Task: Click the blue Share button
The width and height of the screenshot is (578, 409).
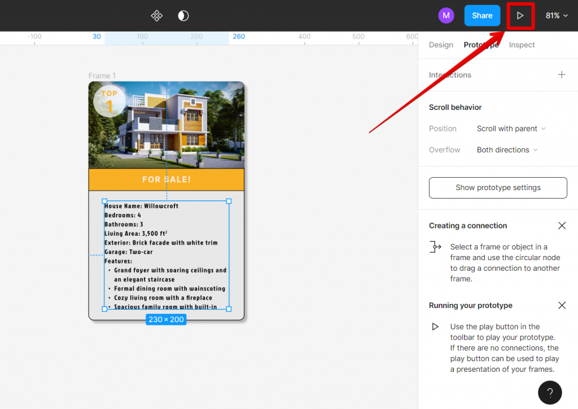Action: [482, 15]
